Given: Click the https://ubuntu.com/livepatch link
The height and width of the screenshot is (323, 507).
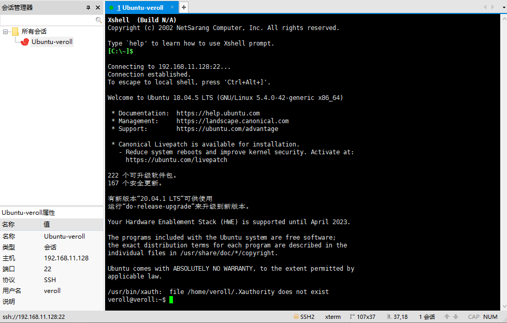Looking at the screenshot, I should coord(176,160).
